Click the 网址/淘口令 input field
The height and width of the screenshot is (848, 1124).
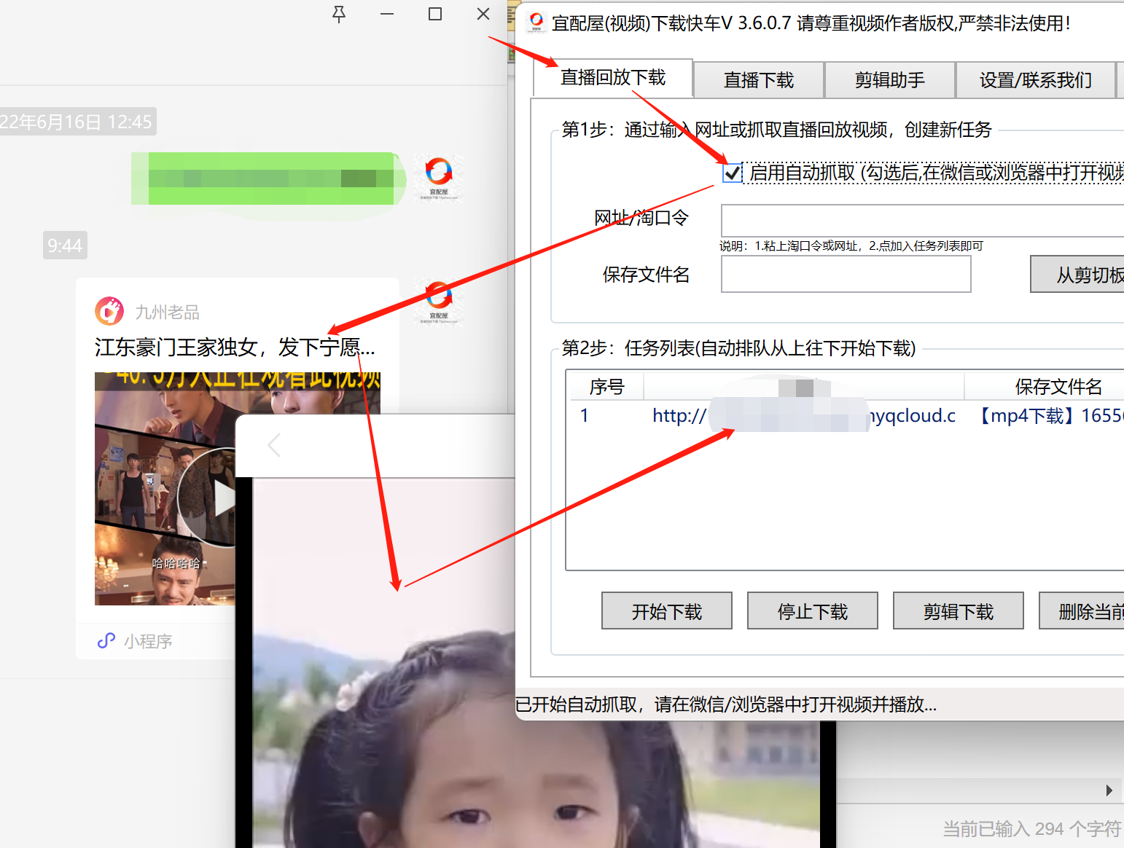pos(922,221)
